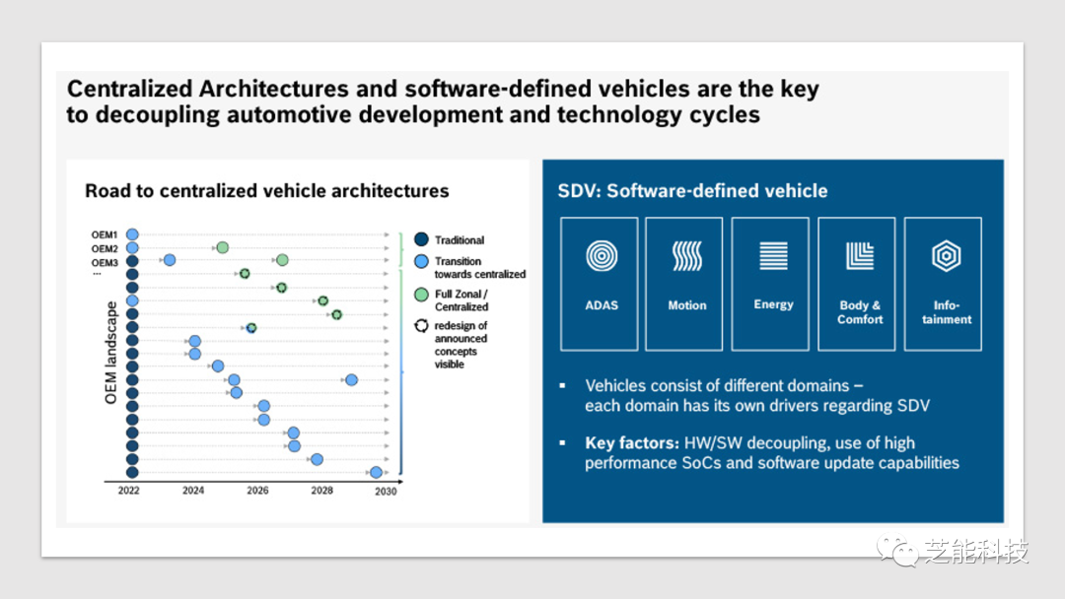
Task: Click the Transition light blue legend dot
Action: click(421, 261)
